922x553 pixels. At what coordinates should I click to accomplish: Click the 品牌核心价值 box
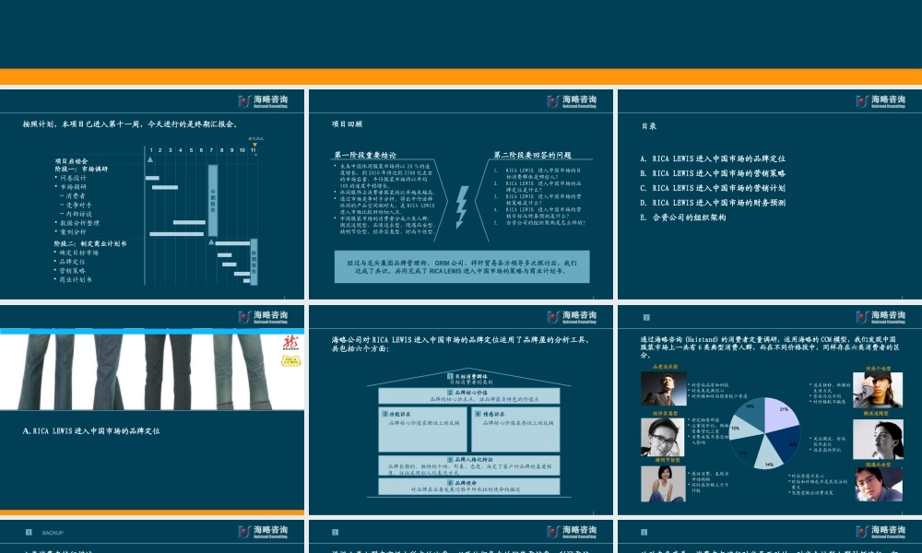[x=468, y=395]
